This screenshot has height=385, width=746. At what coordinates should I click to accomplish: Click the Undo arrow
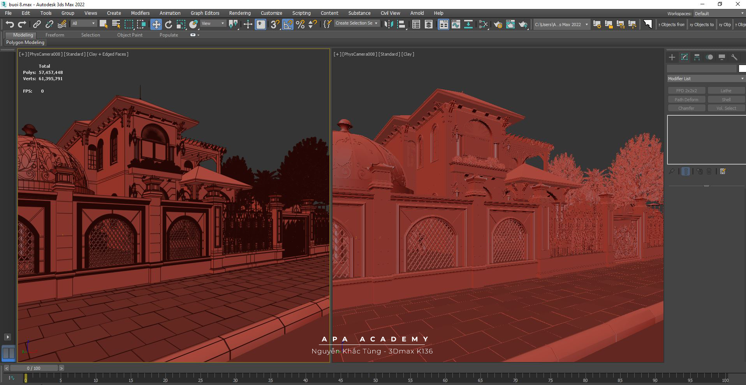coord(10,25)
